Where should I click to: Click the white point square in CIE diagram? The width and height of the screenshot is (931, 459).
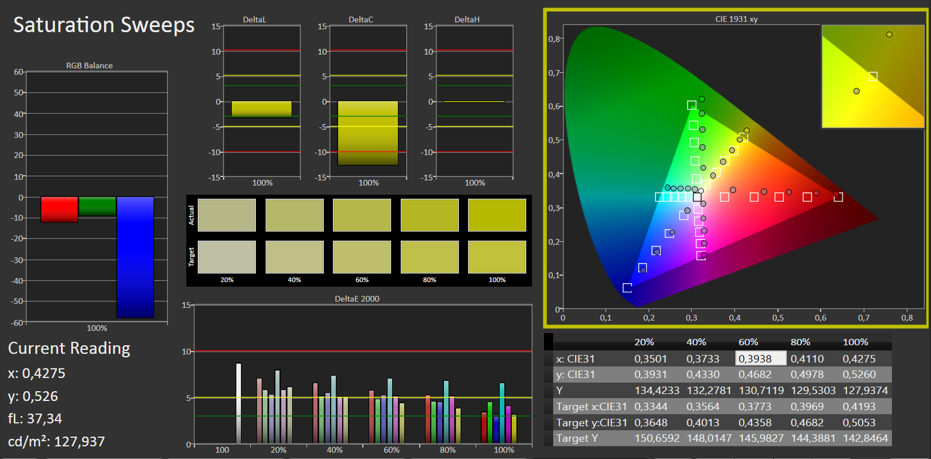click(x=697, y=197)
